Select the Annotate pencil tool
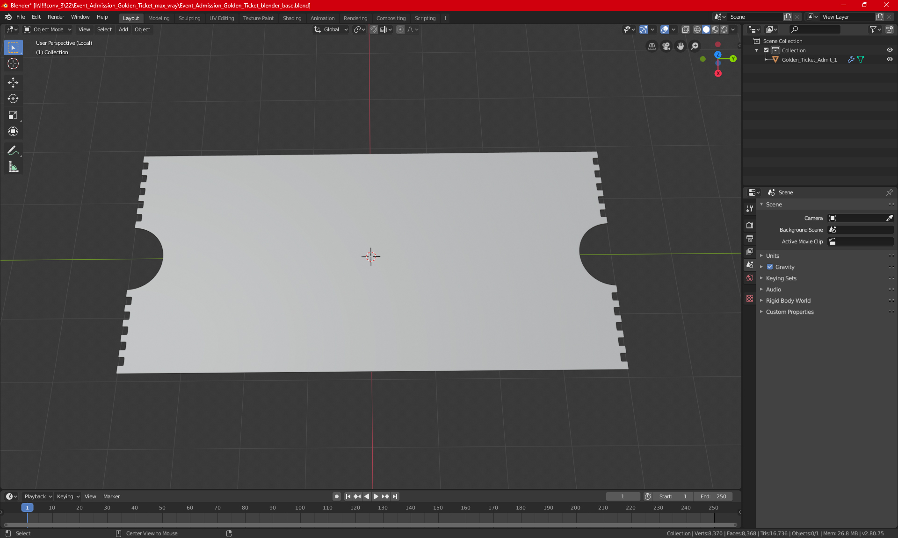 tap(13, 150)
